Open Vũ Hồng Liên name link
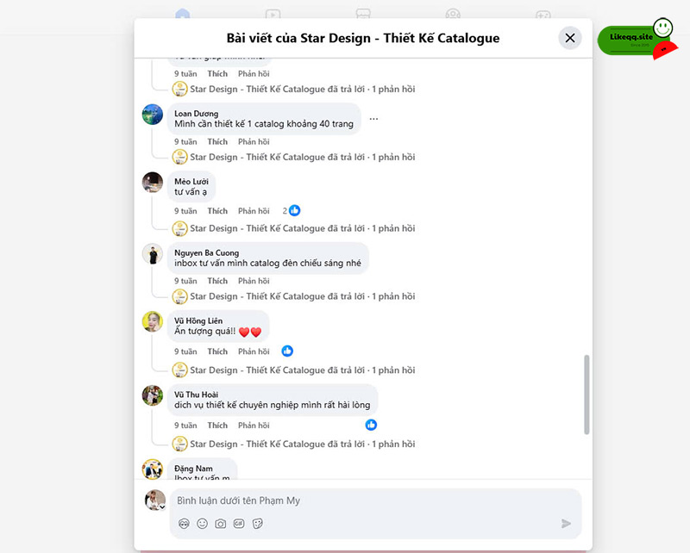Viewport: 690px width, 553px height. [x=198, y=321]
